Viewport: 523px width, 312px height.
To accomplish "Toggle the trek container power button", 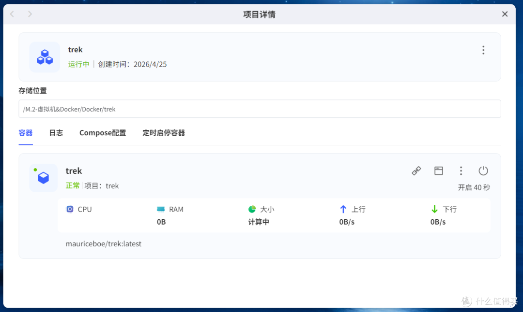I will tap(483, 171).
